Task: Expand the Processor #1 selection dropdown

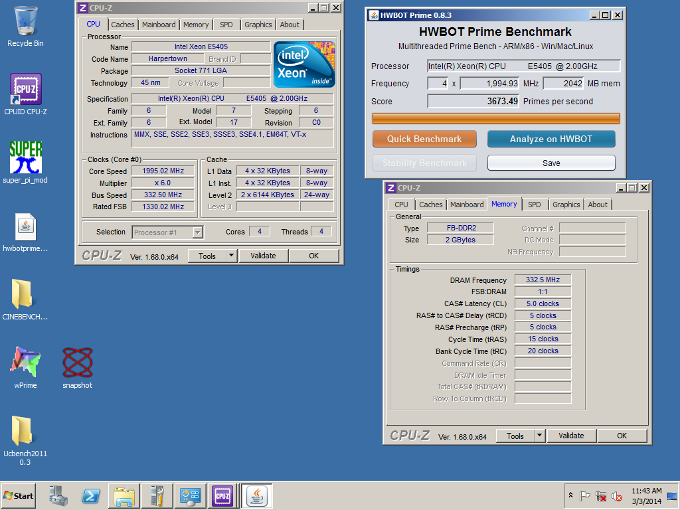Action: (x=197, y=232)
